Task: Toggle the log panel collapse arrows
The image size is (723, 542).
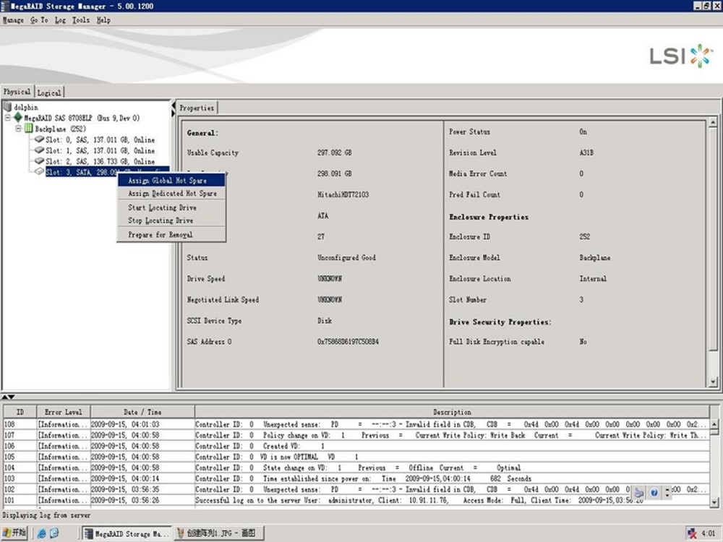Action: (x=7, y=397)
